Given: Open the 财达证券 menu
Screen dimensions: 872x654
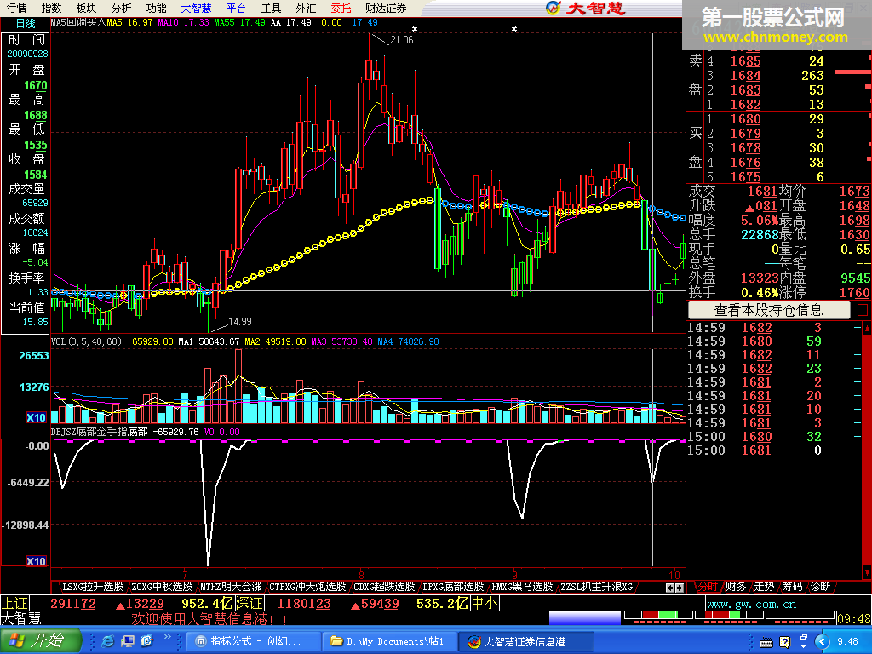Looking at the screenshot, I should pyautogui.click(x=386, y=9).
